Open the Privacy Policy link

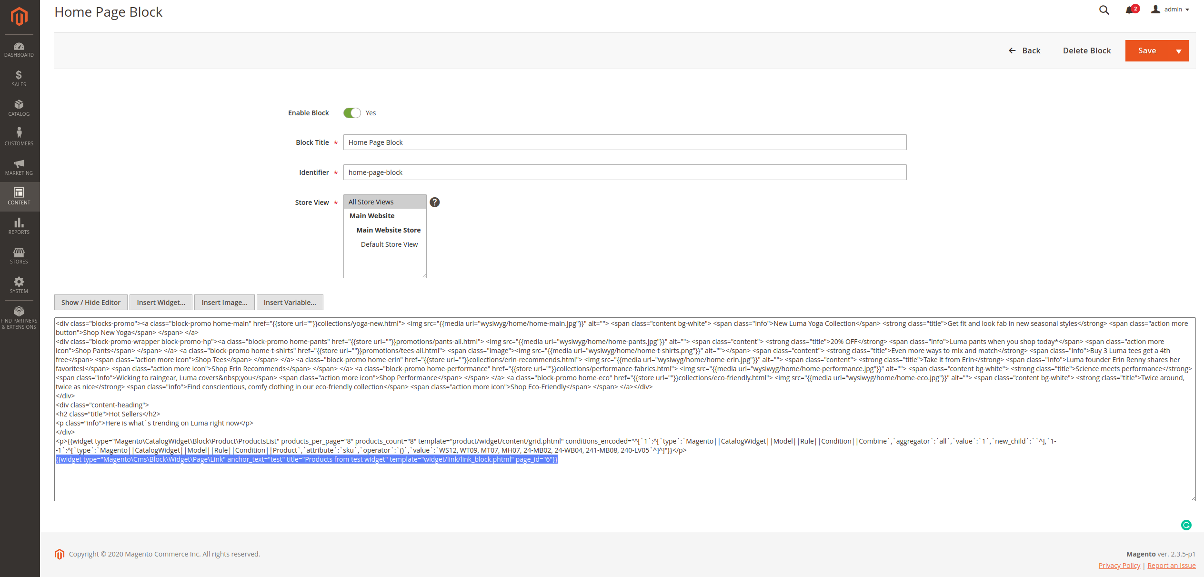1119,566
